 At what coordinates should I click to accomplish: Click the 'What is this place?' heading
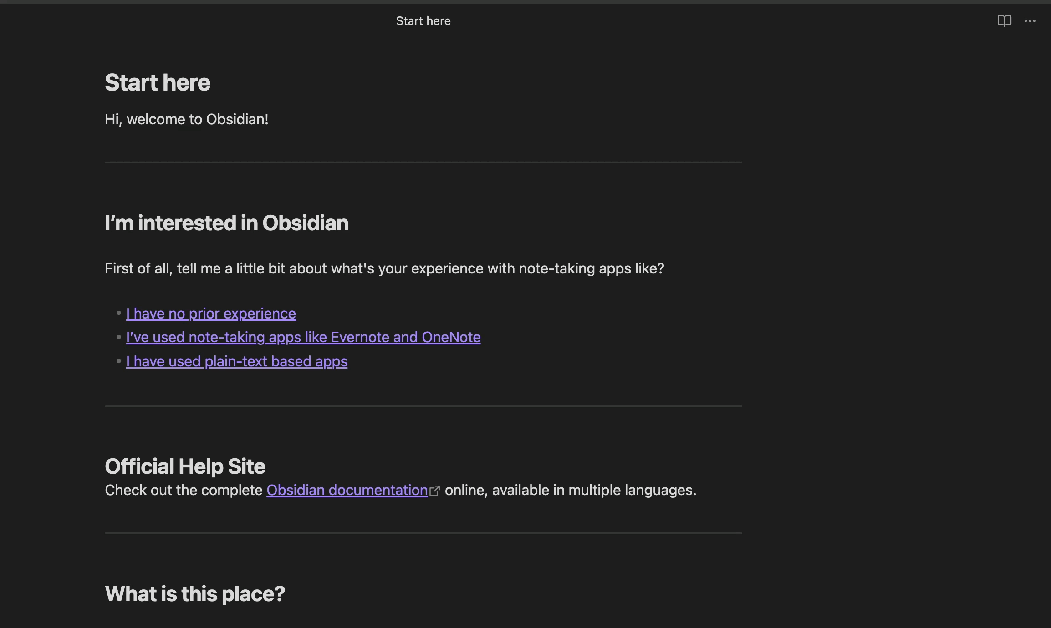tap(195, 594)
